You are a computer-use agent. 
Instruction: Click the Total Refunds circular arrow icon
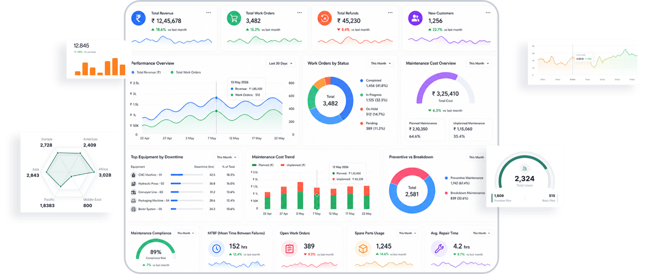pos(325,18)
